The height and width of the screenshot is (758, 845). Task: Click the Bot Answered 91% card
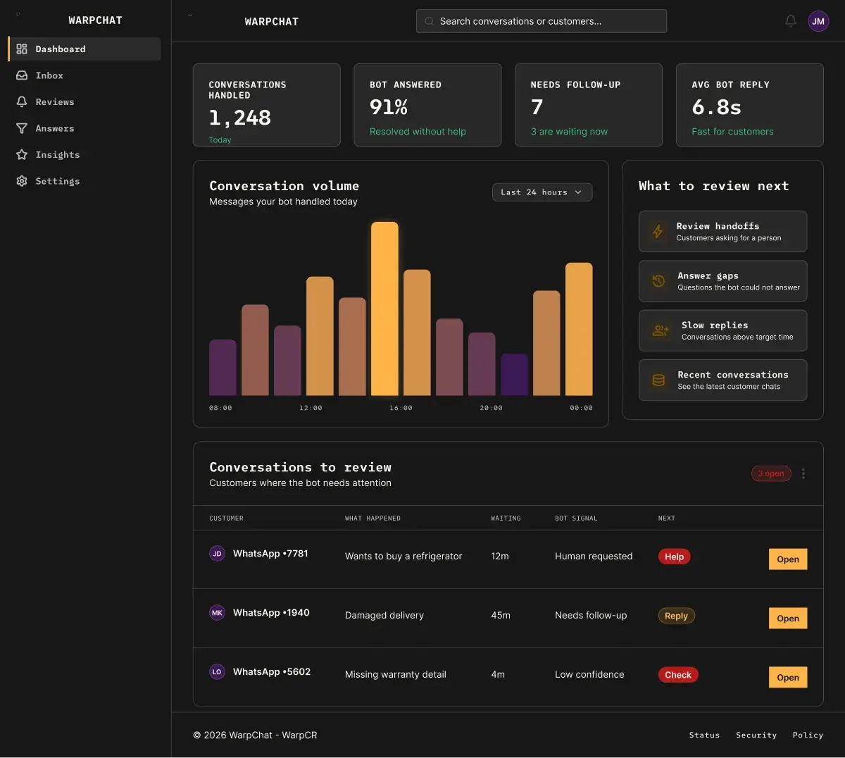coord(427,105)
